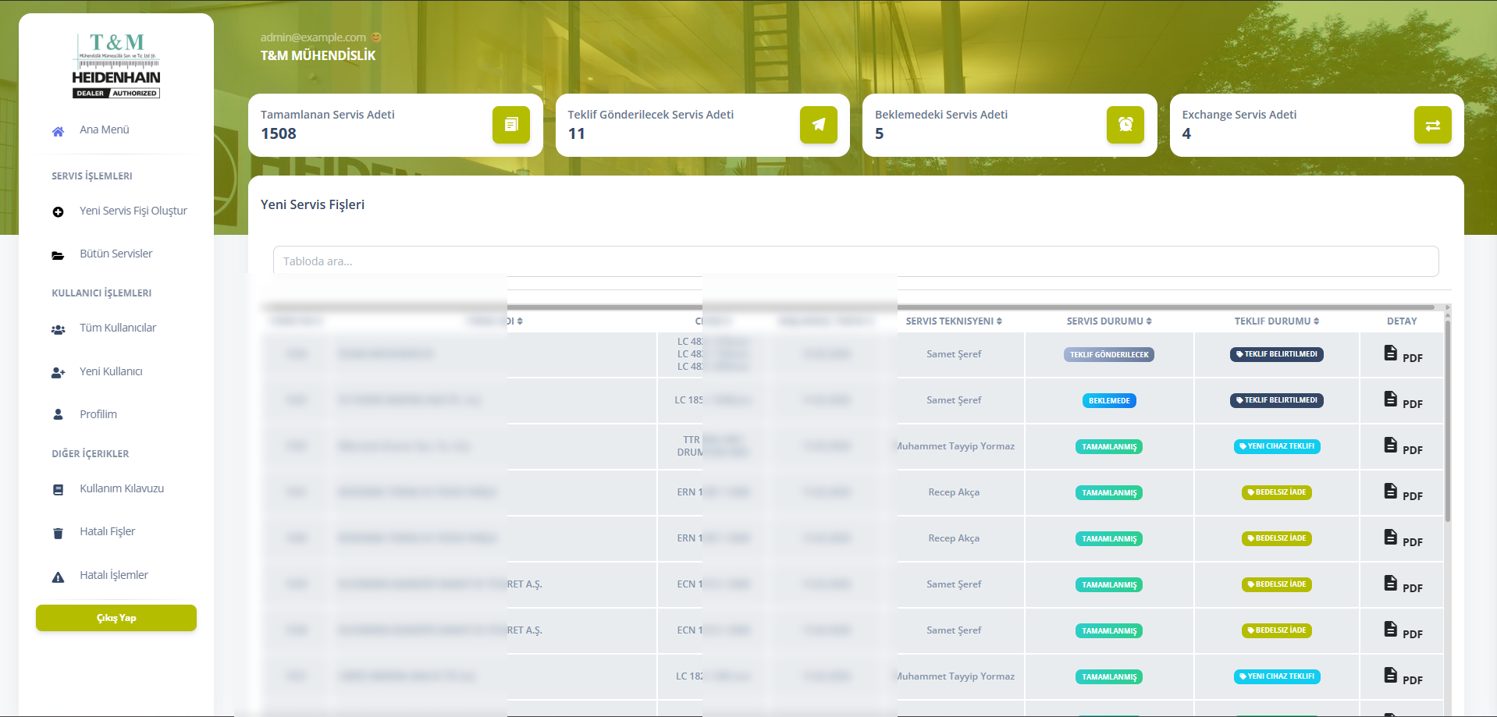Click the table's vertical scrollbar
1497x717 pixels.
tap(1447, 421)
